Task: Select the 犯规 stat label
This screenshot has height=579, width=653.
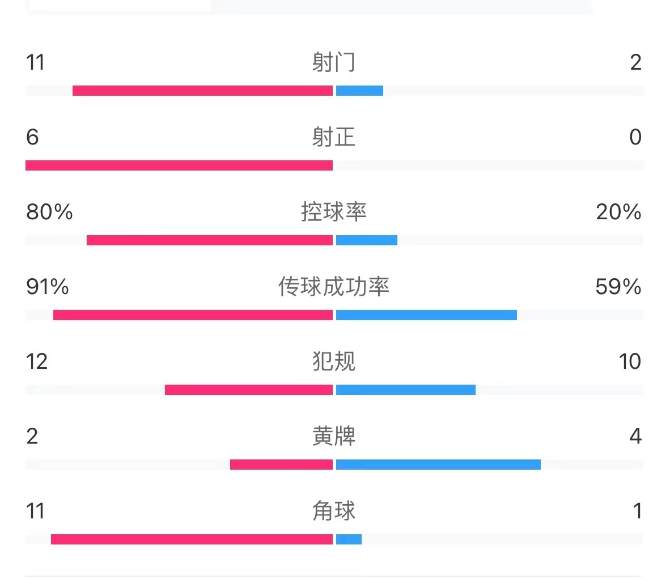Action: click(333, 361)
